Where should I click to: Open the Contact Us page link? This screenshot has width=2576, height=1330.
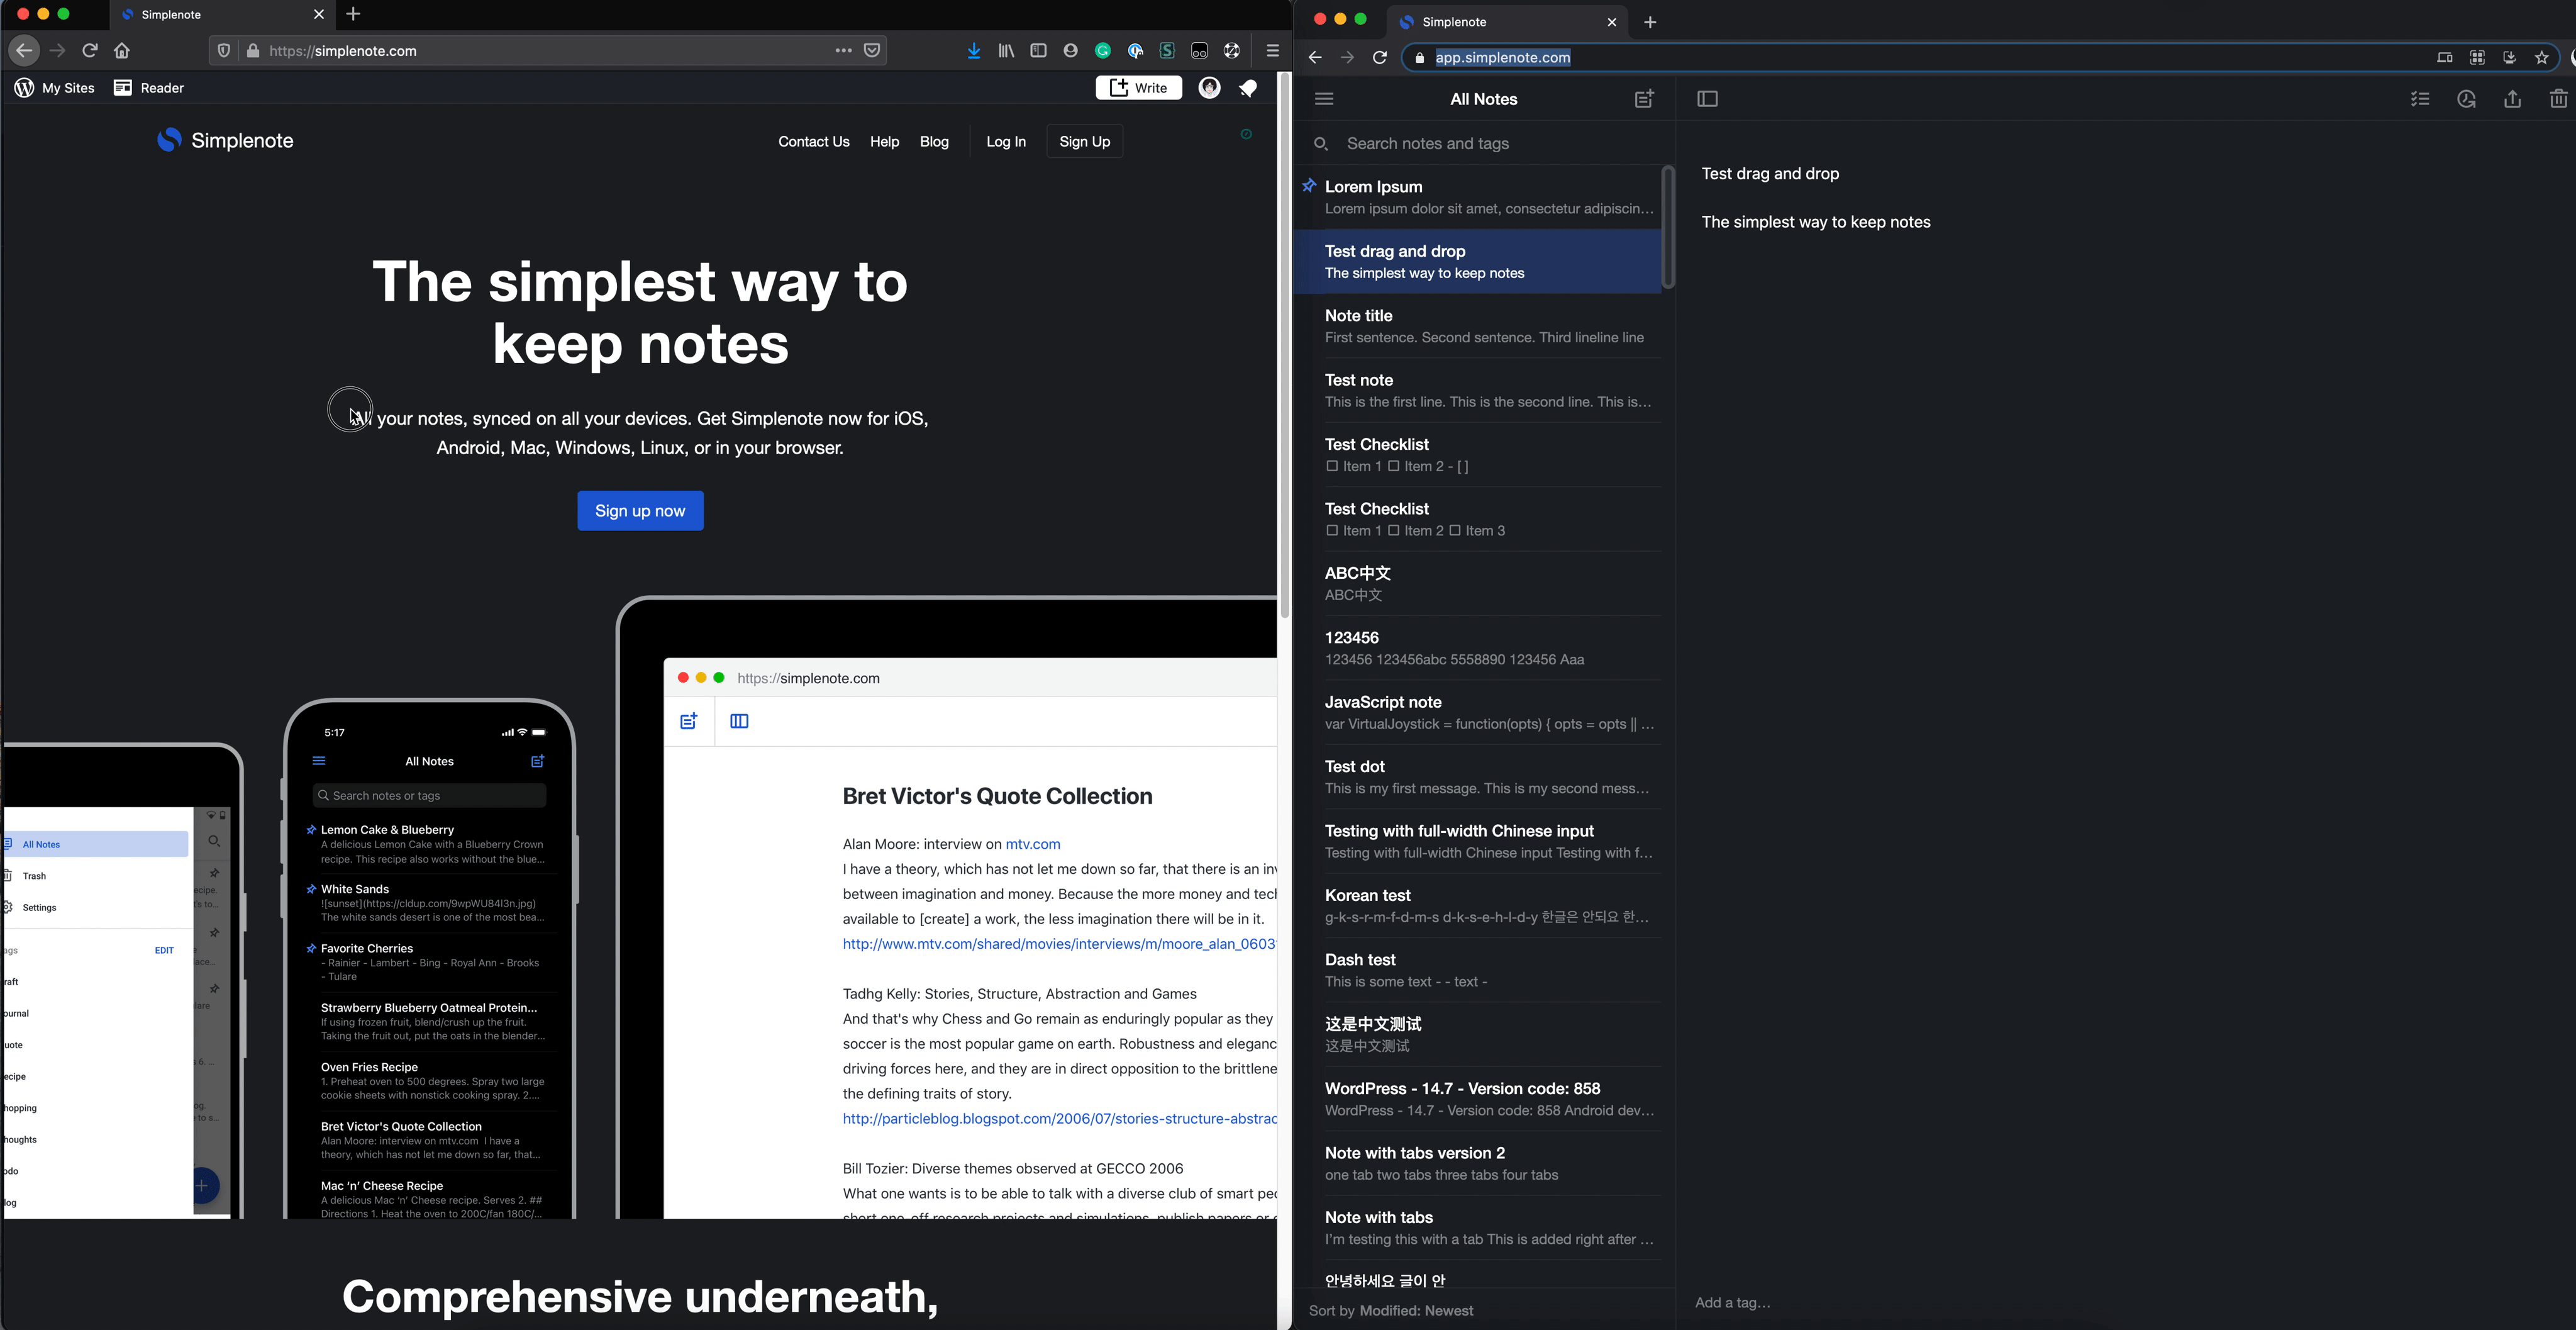(x=814, y=142)
